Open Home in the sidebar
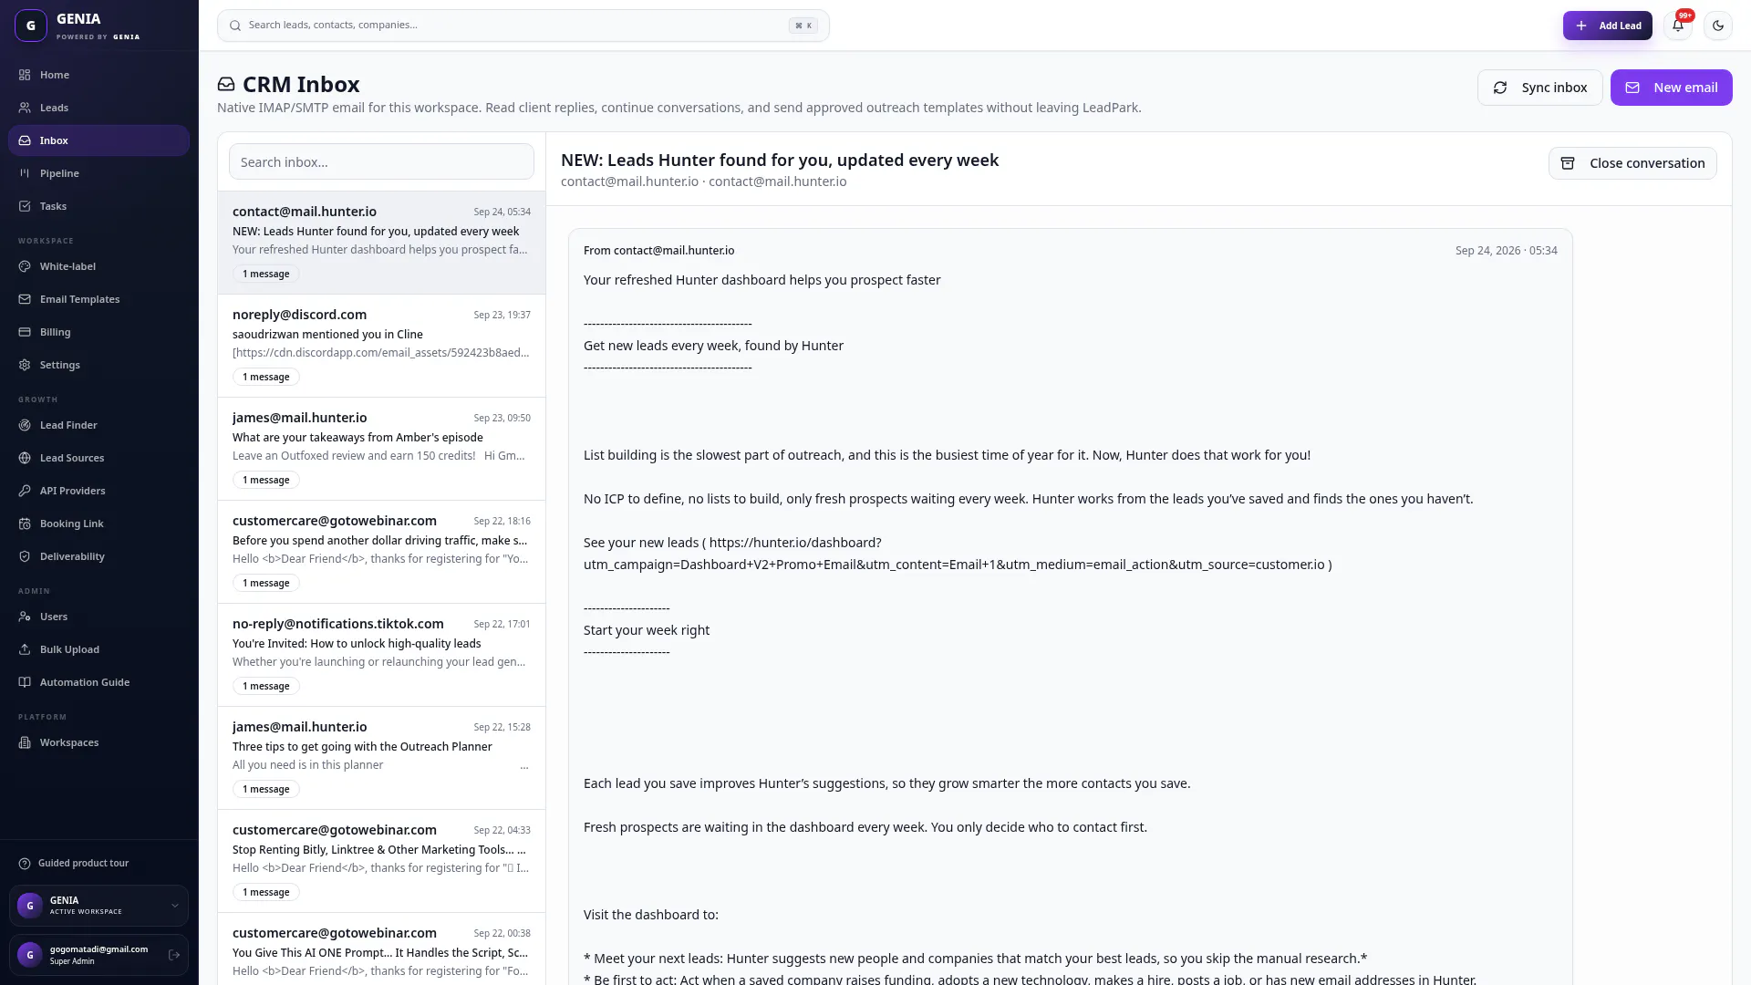 click(x=98, y=75)
